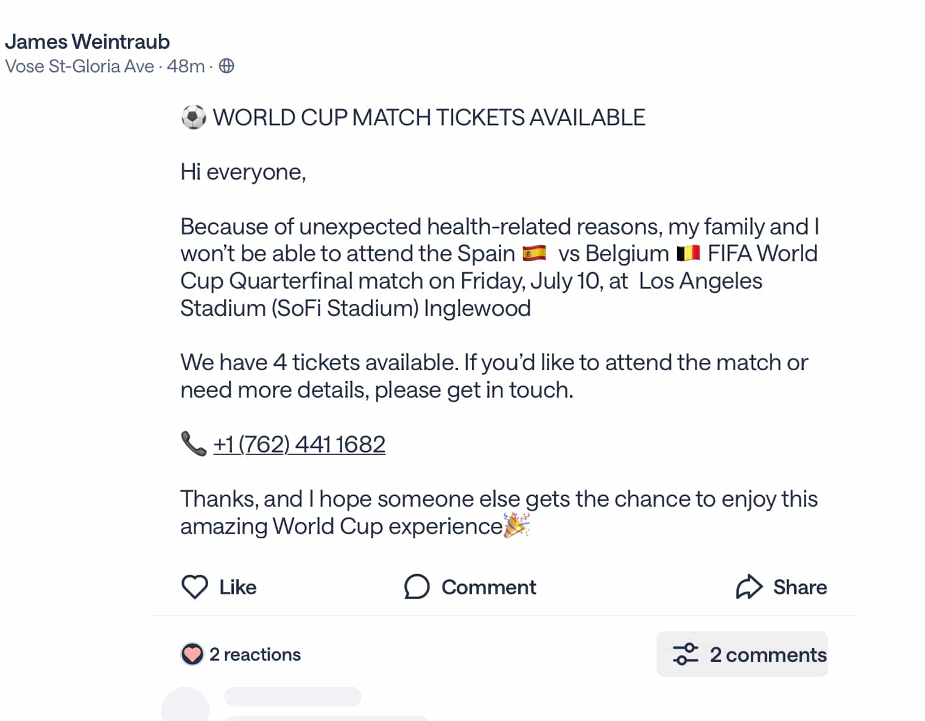Image resolution: width=925 pixels, height=721 pixels.
Task: Call the +1 (762) 441 1682 link
Action: click(299, 445)
